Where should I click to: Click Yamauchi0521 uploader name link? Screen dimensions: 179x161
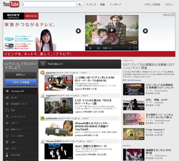(54, 141)
